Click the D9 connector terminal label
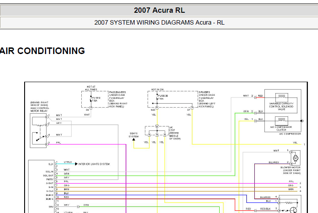 (87, 110)
